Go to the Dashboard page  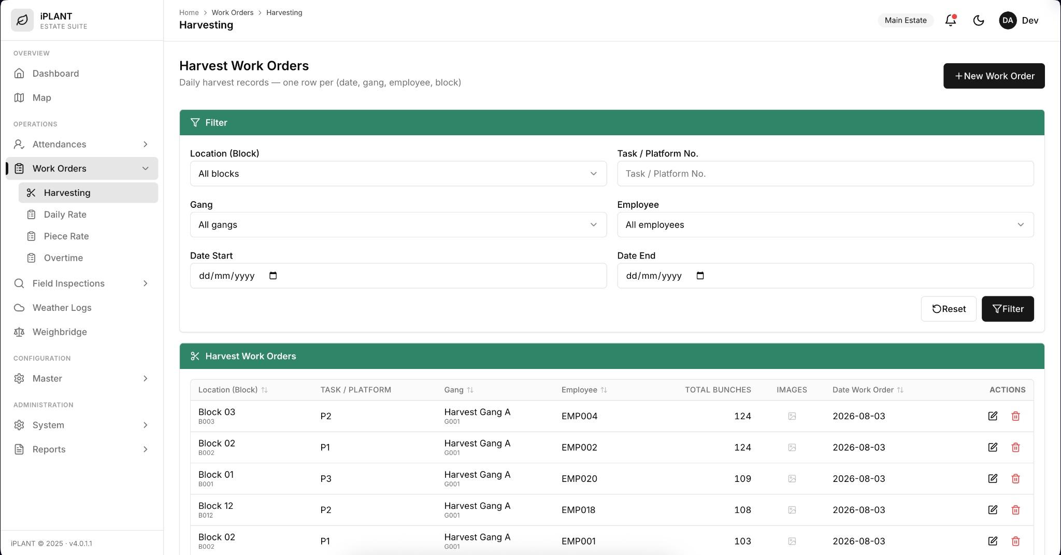tap(82, 74)
